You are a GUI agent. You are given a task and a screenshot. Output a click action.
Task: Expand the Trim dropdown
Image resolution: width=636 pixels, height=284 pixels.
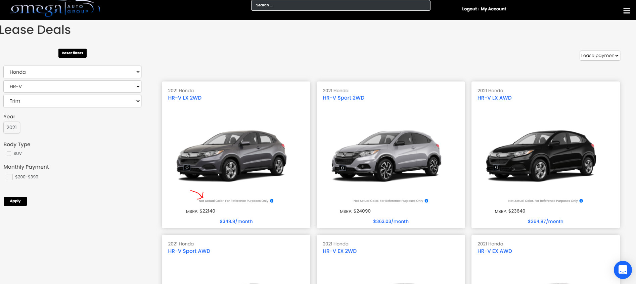pos(72,101)
